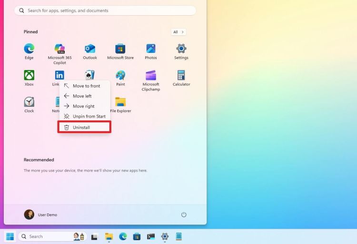Viewport: 357px width, 244px height.
Task: Expand the All apps list
Action: pos(178,32)
